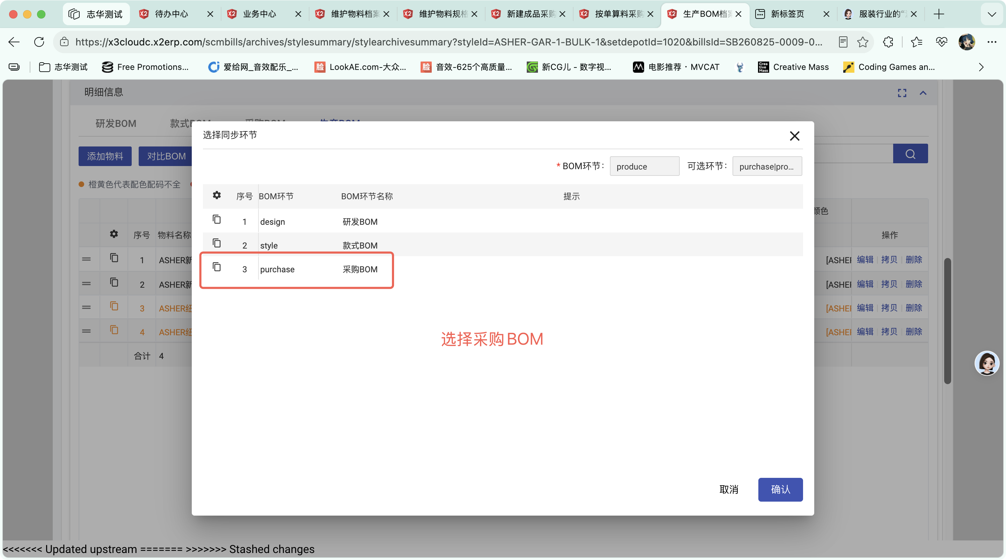This screenshot has width=1006, height=560.
Task: Open browser settings and more menu
Action: click(x=992, y=42)
